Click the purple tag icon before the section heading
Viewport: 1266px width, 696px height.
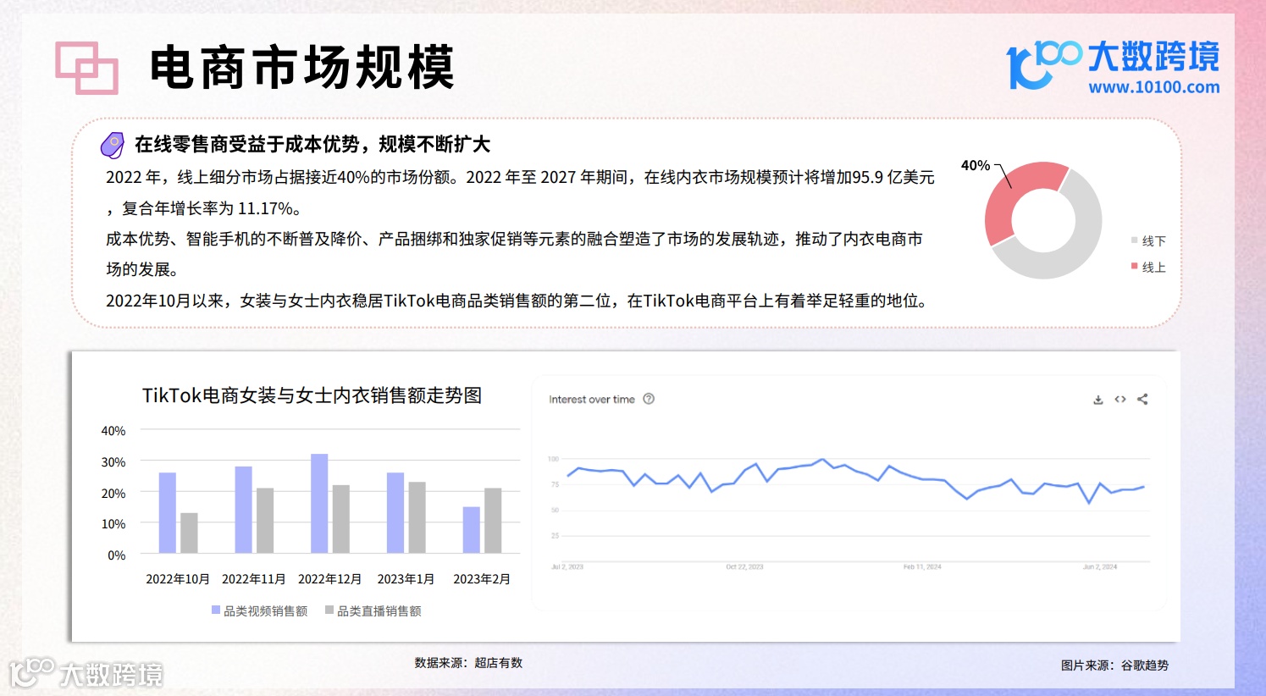(x=113, y=145)
